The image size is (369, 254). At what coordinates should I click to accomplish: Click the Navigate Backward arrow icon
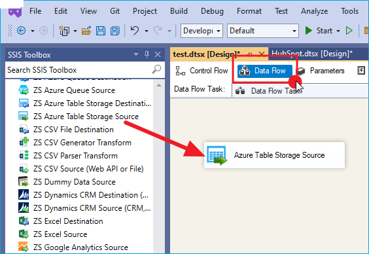pos(21,31)
